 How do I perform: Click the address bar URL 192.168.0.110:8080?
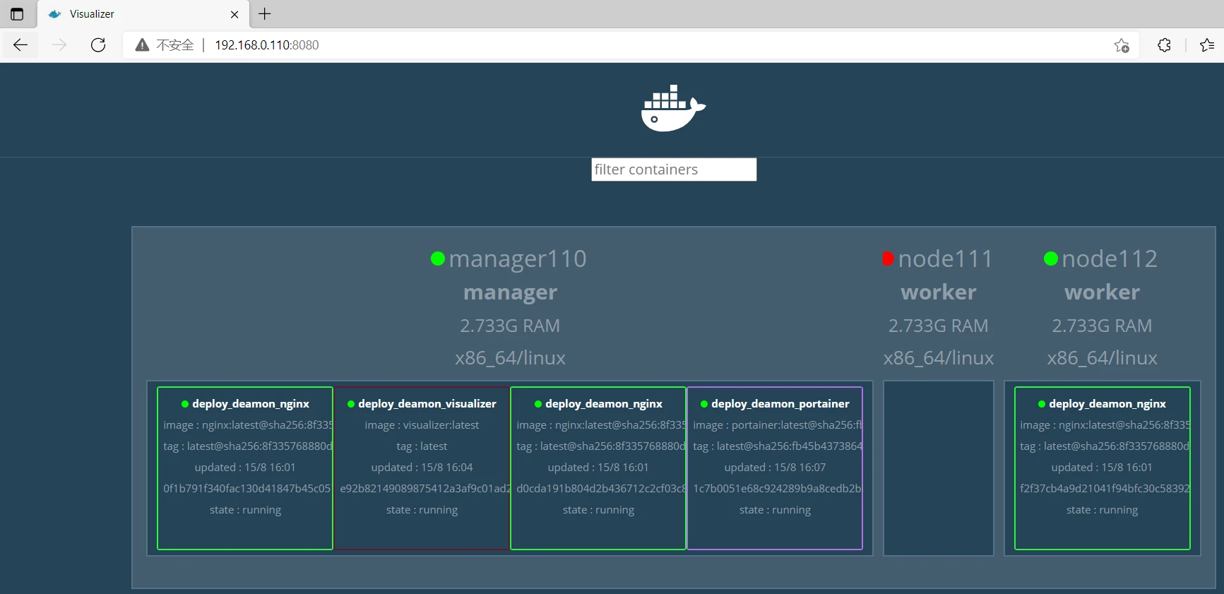pyautogui.click(x=267, y=45)
